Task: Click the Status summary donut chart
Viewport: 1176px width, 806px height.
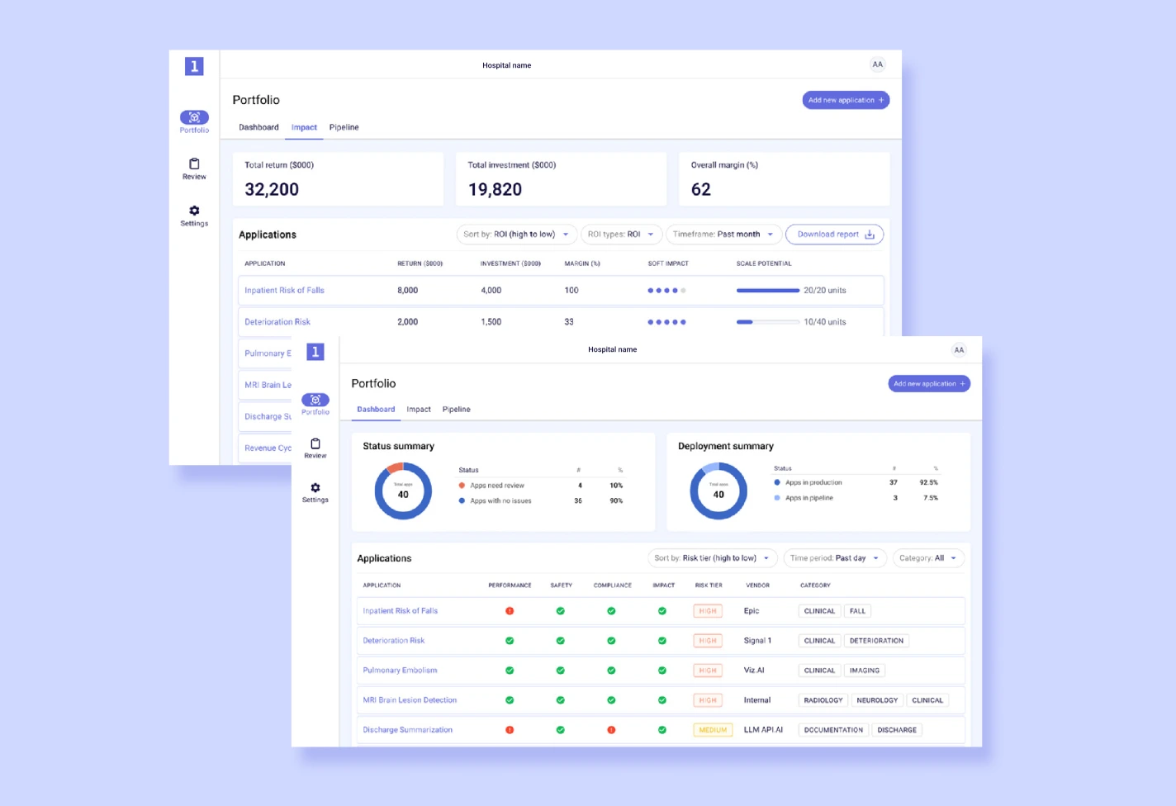Action: tap(403, 491)
